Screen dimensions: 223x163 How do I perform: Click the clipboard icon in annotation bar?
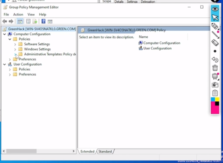click(215, 93)
